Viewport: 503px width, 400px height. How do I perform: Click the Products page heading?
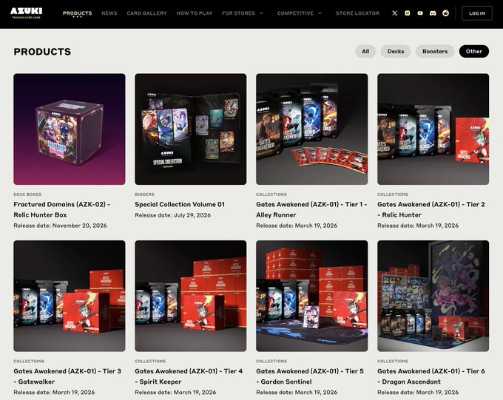coord(42,52)
